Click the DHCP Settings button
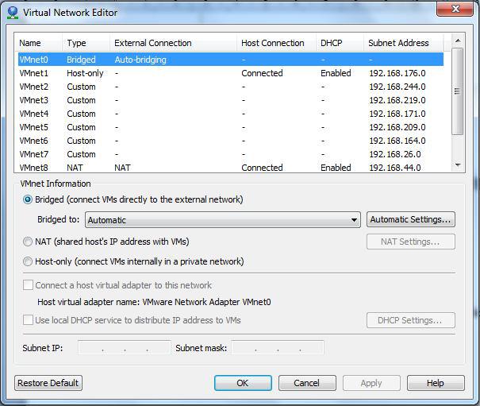480x406 pixels. click(x=411, y=320)
